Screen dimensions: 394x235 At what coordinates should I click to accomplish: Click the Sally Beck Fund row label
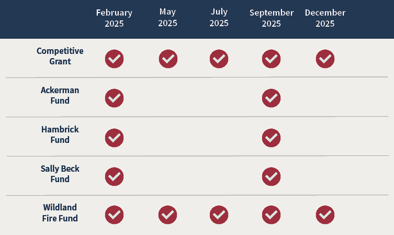click(60, 174)
